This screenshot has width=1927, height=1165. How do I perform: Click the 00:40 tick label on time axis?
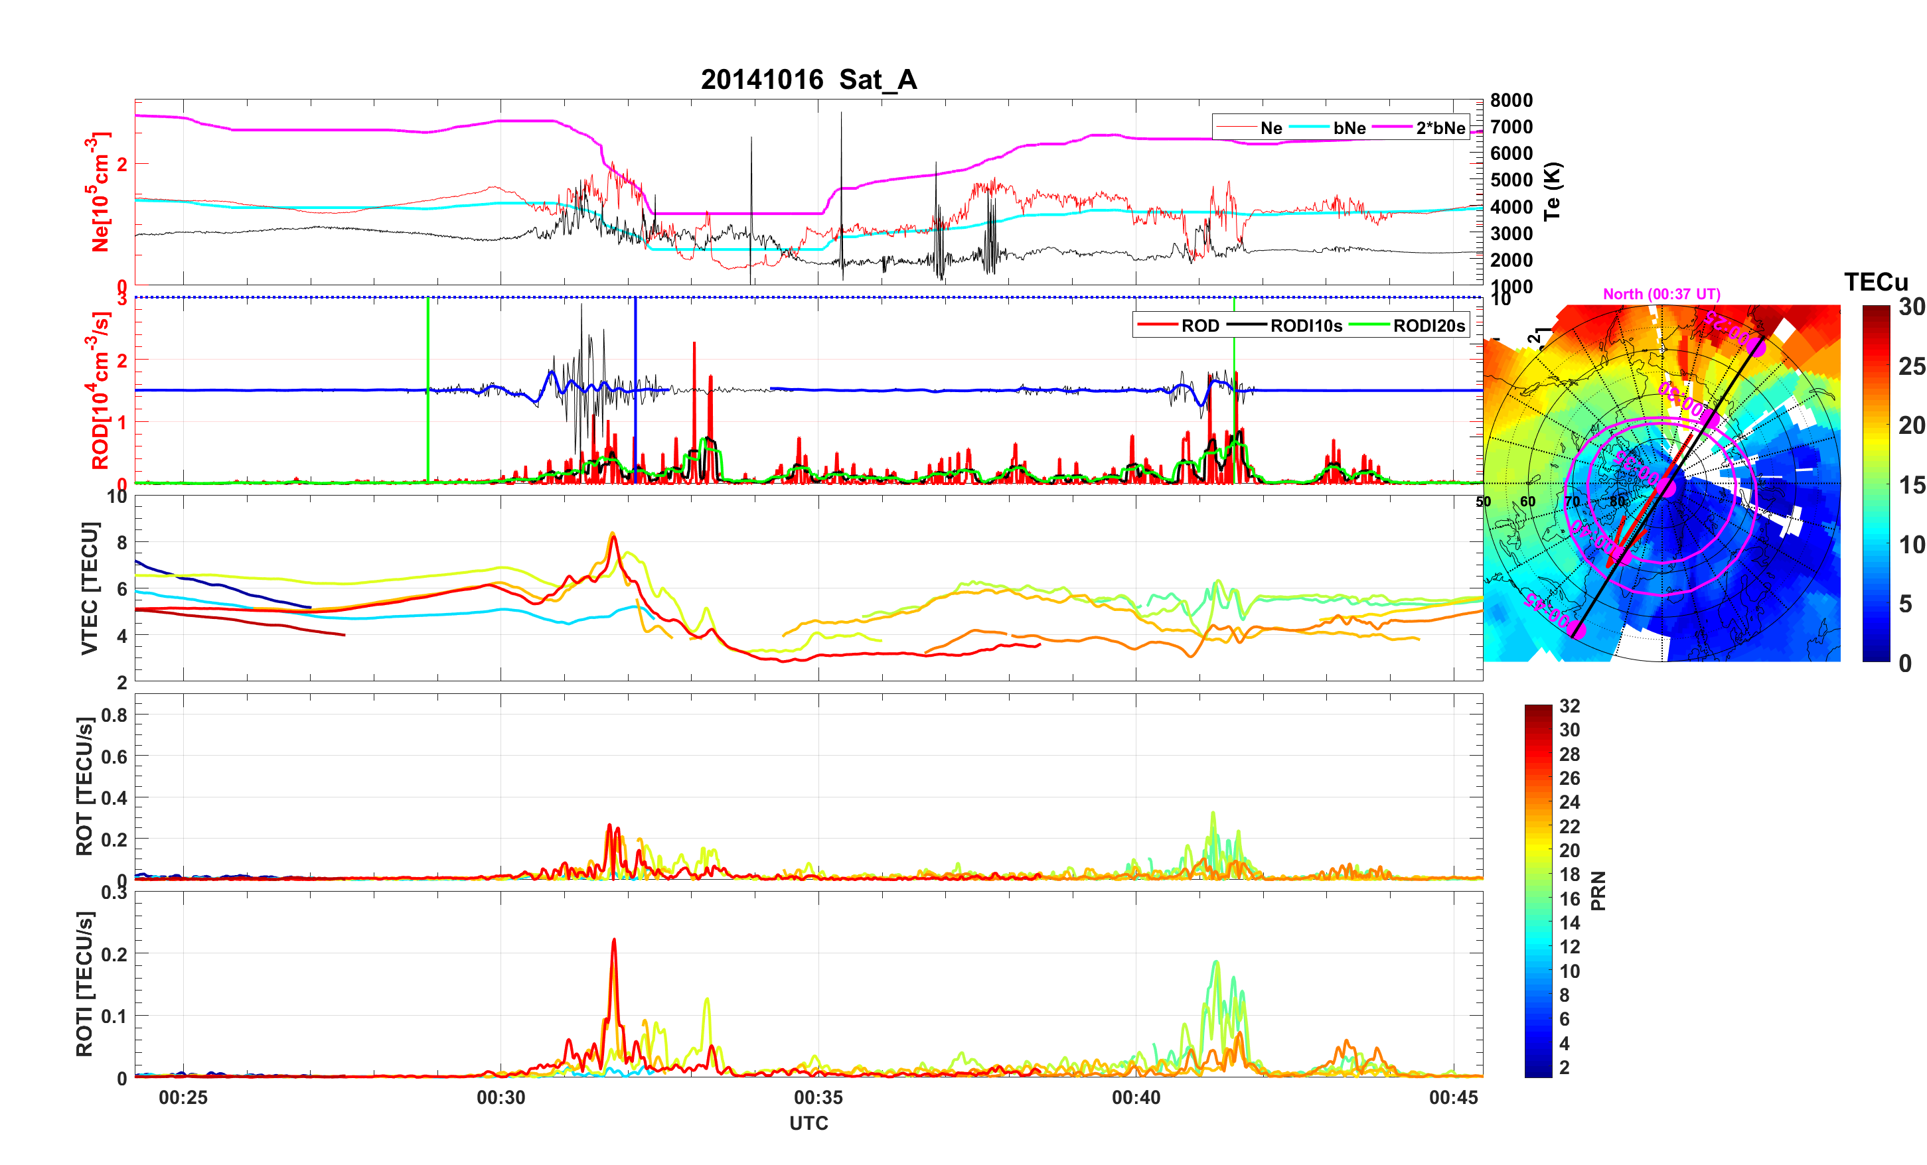(1136, 1098)
